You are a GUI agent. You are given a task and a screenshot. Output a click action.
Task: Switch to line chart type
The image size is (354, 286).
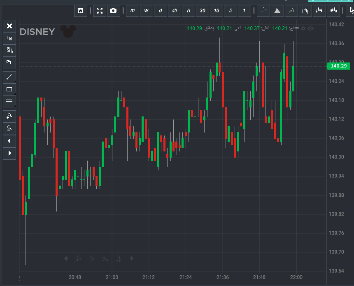291,11
